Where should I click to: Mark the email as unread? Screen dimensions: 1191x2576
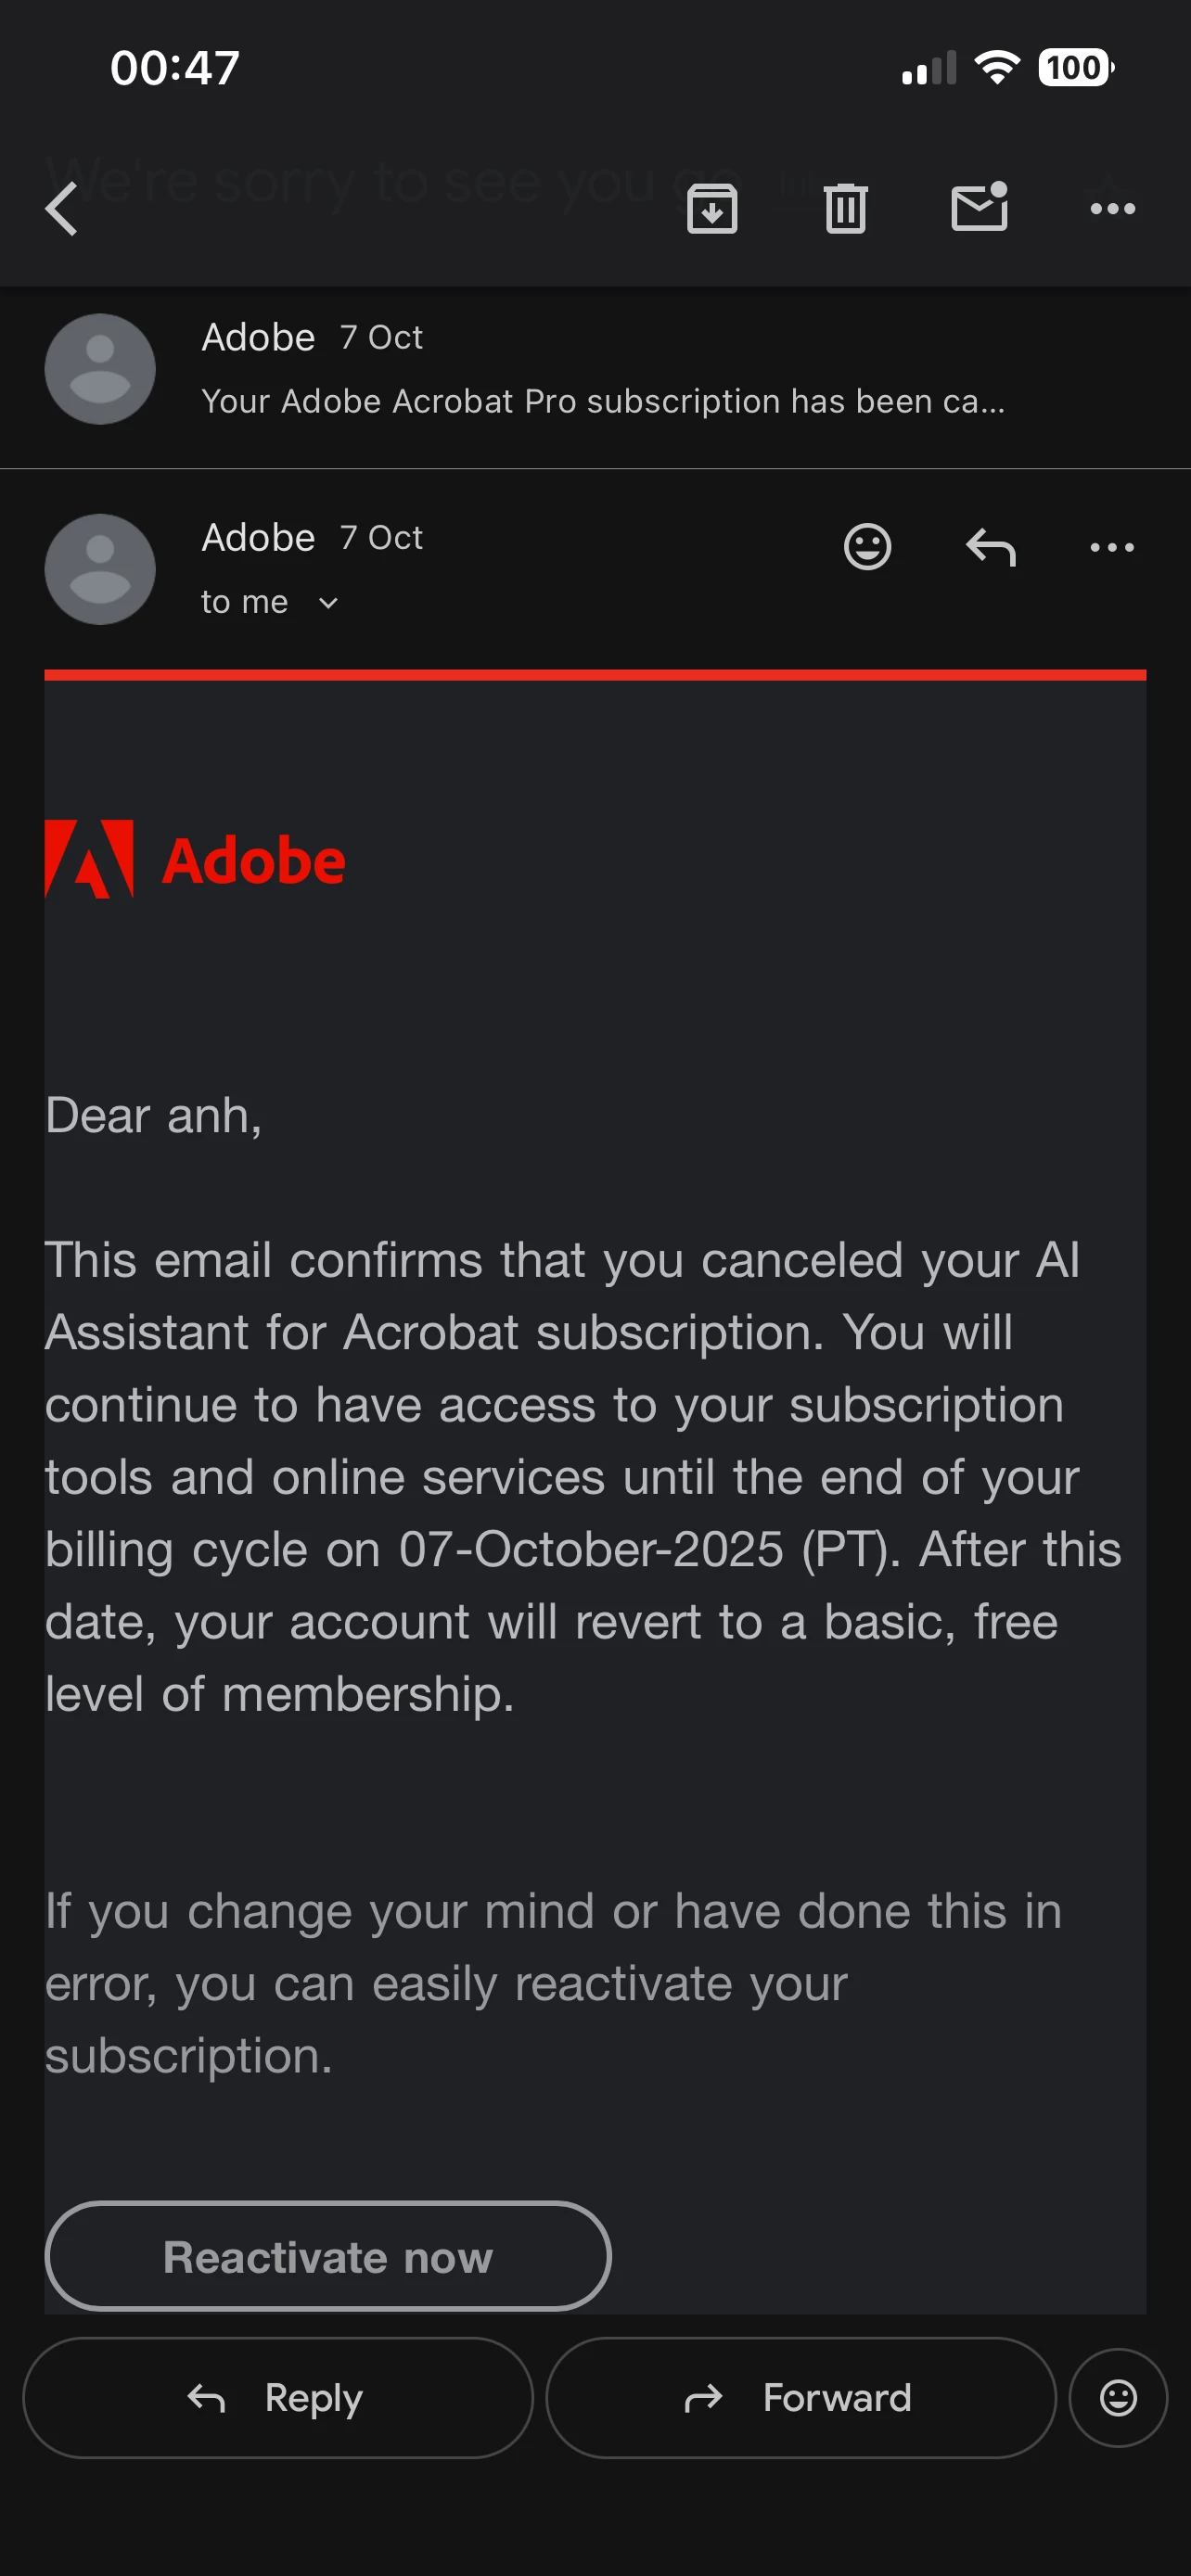pyautogui.click(x=979, y=207)
